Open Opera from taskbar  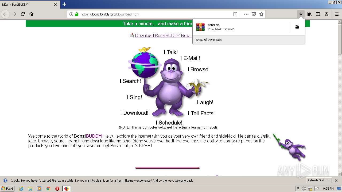(57, 189)
